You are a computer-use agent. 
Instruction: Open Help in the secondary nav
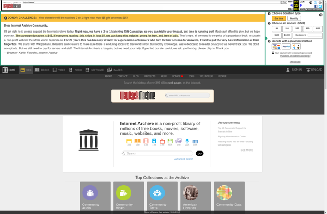[163, 76]
